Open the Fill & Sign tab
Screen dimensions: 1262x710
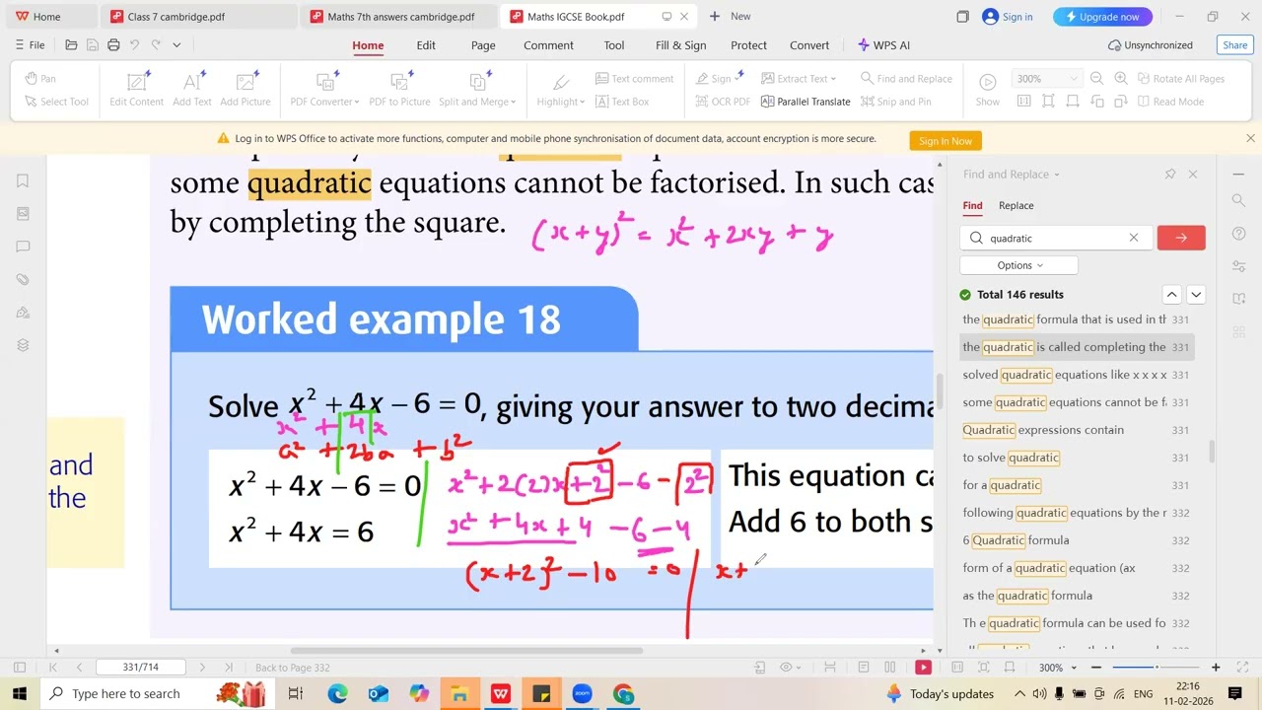pos(681,45)
